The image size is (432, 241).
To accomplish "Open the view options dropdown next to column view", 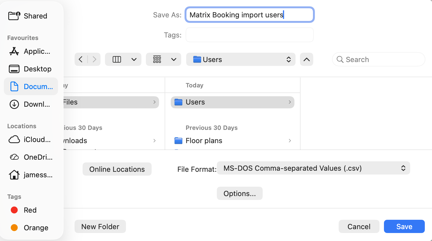I will (x=134, y=59).
